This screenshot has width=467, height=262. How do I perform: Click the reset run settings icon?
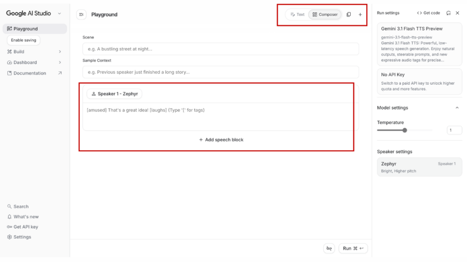pyautogui.click(x=449, y=13)
